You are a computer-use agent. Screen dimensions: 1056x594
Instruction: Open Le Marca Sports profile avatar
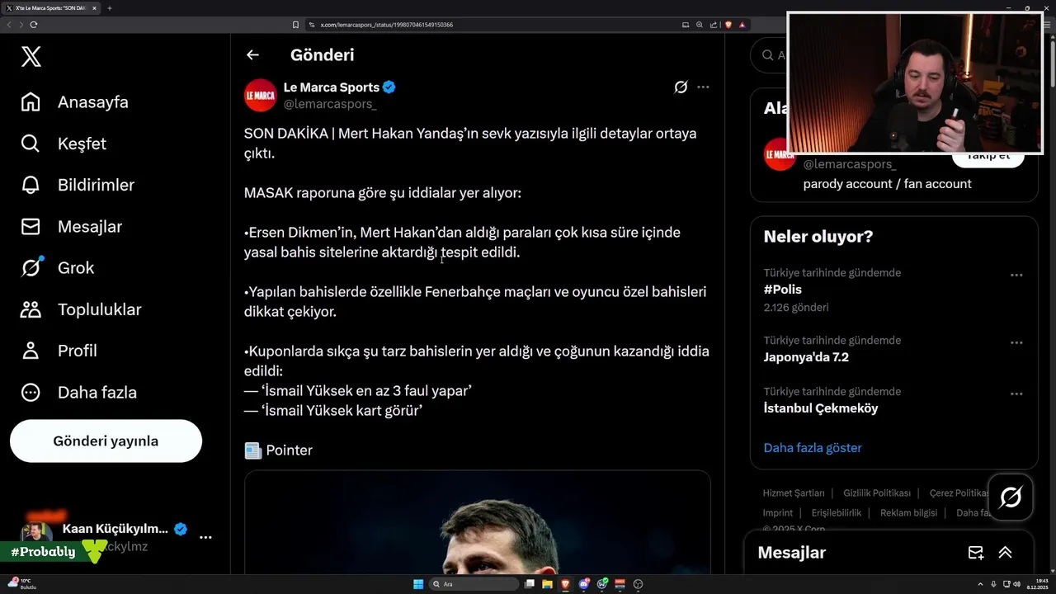[x=260, y=95]
